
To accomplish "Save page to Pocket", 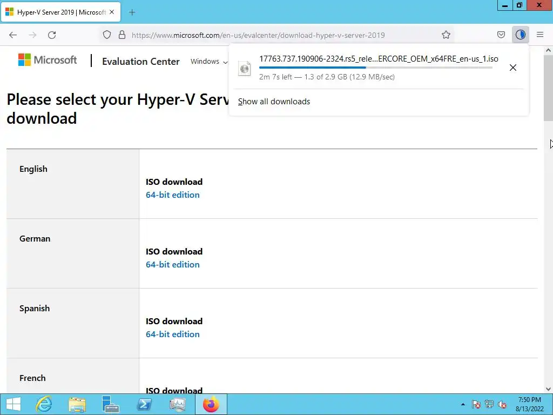I will 501,35.
